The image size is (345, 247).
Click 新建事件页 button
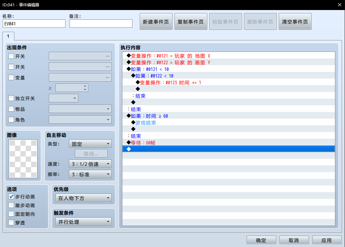click(156, 21)
